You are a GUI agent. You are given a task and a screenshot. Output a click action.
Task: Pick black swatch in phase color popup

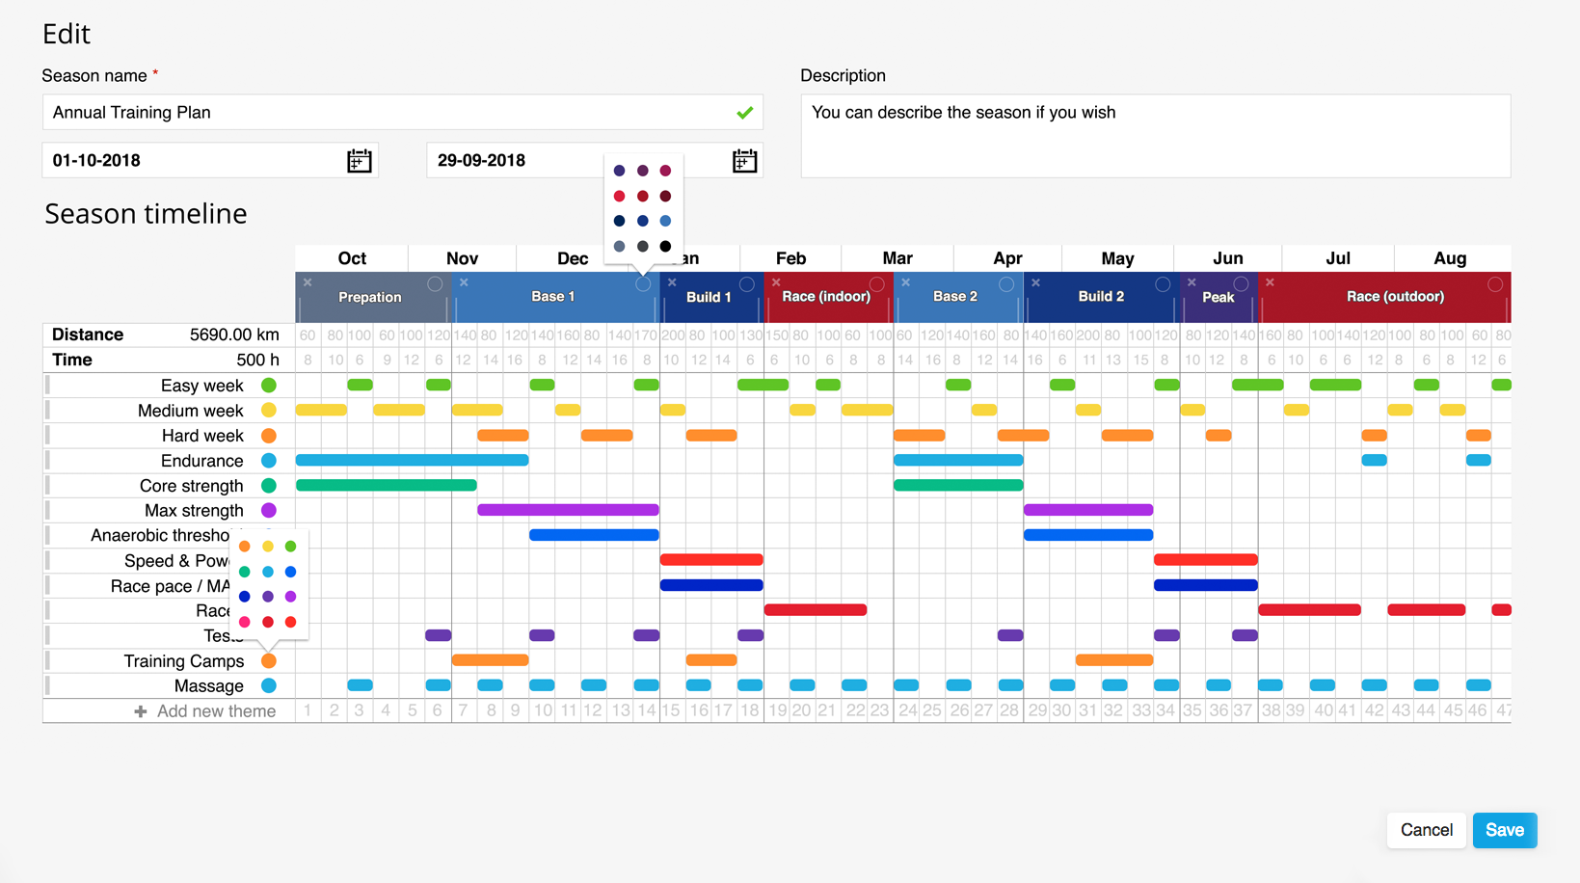tap(665, 247)
